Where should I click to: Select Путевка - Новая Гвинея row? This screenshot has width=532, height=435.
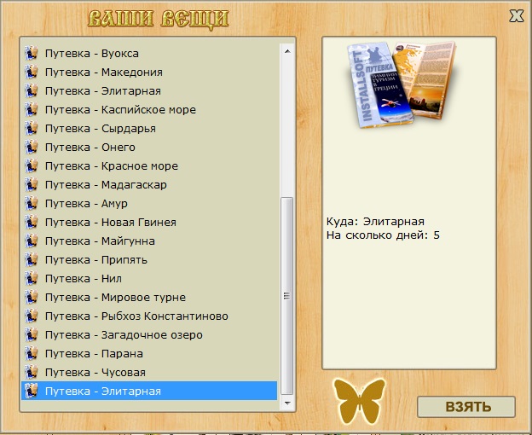click(x=149, y=223)
